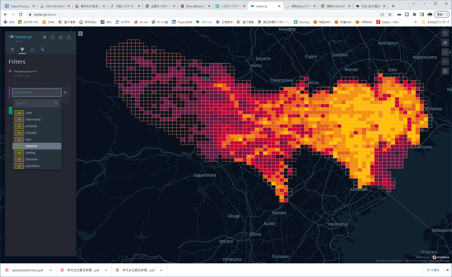
Task: Click the share page icon in the address bar
Action: [x=382, y=14]
